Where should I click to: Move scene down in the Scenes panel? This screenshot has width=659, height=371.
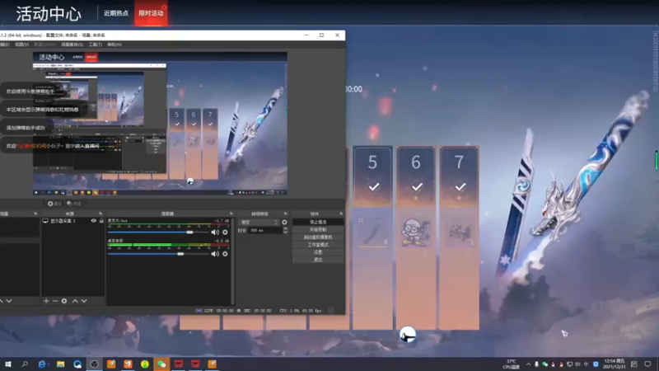click(x=9, y=301)
